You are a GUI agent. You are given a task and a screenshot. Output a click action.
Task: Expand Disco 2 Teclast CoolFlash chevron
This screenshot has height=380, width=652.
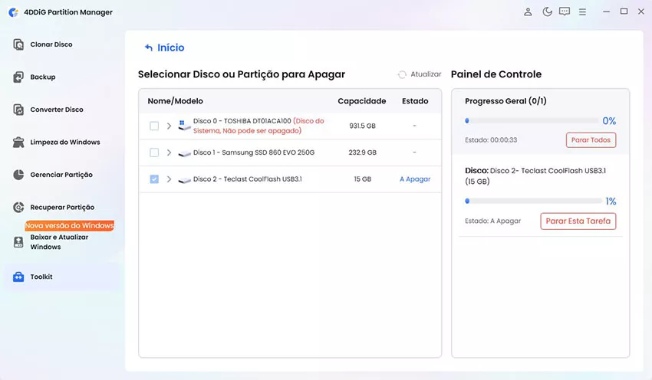tap(169, 179)
